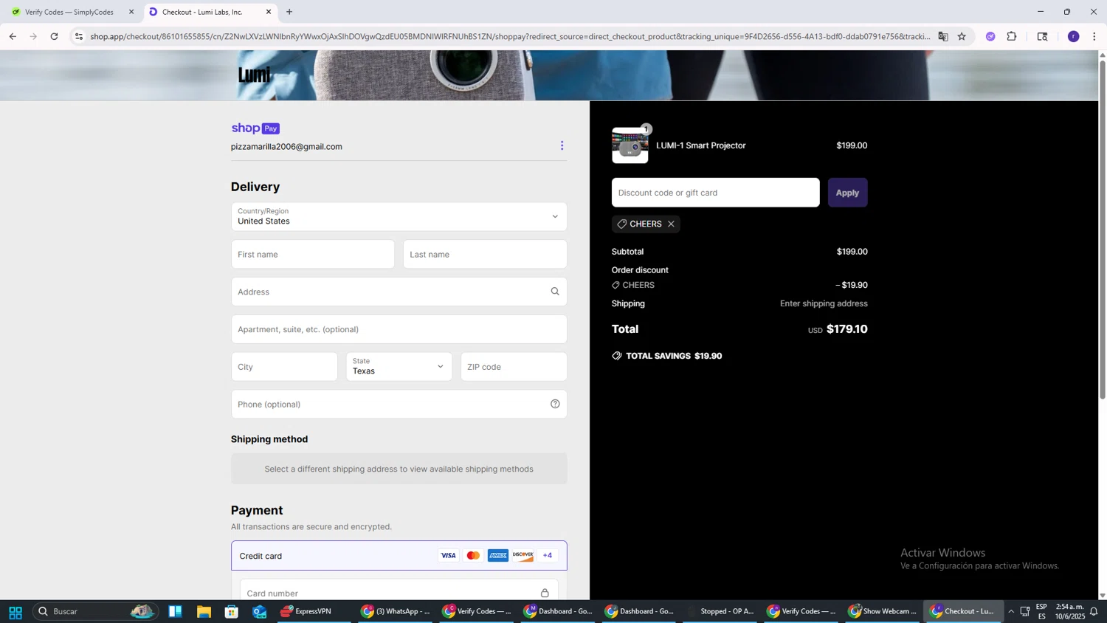Image resolution: width=1107 pixels, height=623 pixels.
Task: Open the Chrome three-dot menu
Action: [1094, 36]
